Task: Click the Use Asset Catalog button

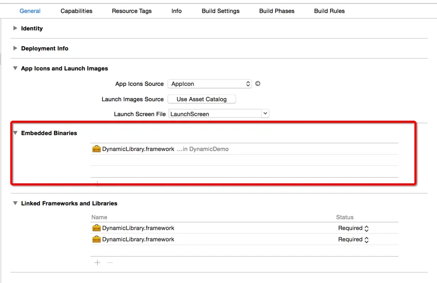Action: tap(201, 99)
